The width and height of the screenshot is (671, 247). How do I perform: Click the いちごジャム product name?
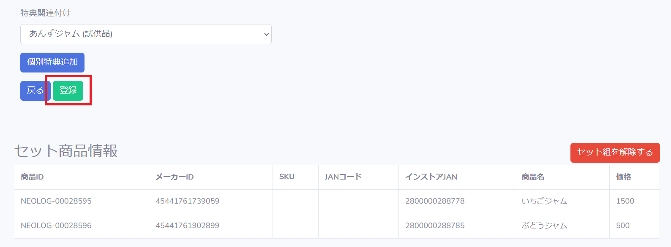[x=544, y=201]
